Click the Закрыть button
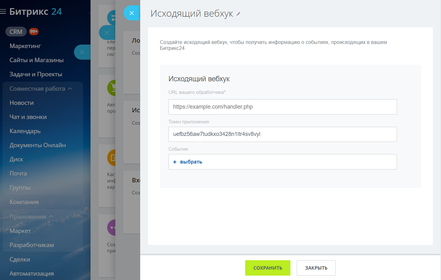The width and height of the screenshot is (441, 280). [x=316, y=268]
